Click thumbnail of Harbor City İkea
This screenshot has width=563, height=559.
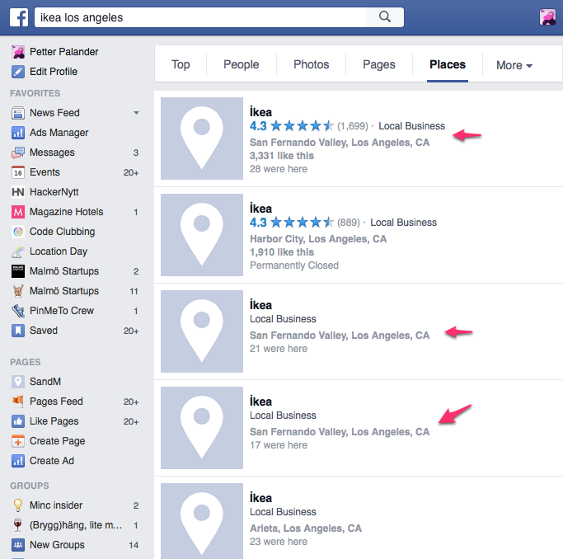point(202,235)
